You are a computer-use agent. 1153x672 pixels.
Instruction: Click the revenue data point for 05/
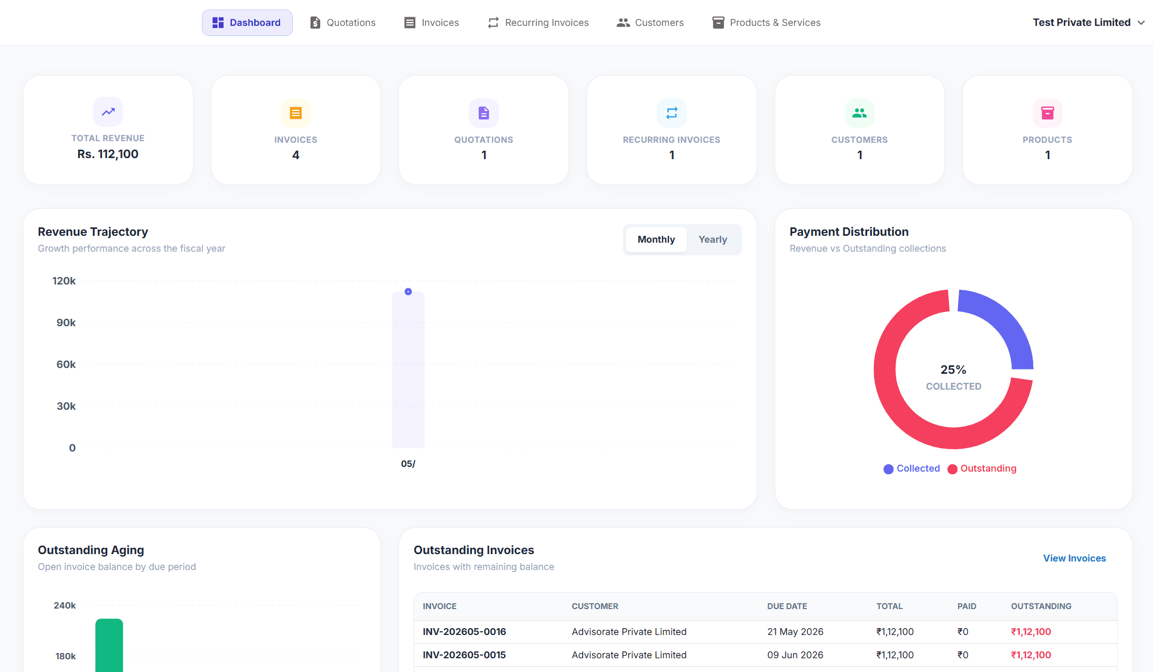[x=408, y=292]
